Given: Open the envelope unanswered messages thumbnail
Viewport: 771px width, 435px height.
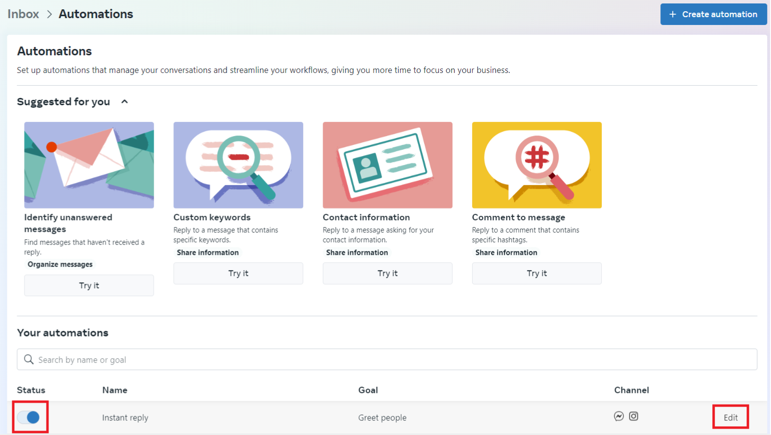Looking at the screenshot, I should [x=89, y=165].
